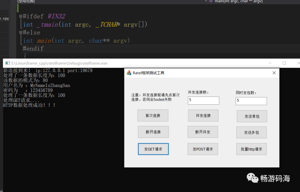The image size is (300, 192).
Task: Click the 断开连接 button
Action: pos(153,132)
